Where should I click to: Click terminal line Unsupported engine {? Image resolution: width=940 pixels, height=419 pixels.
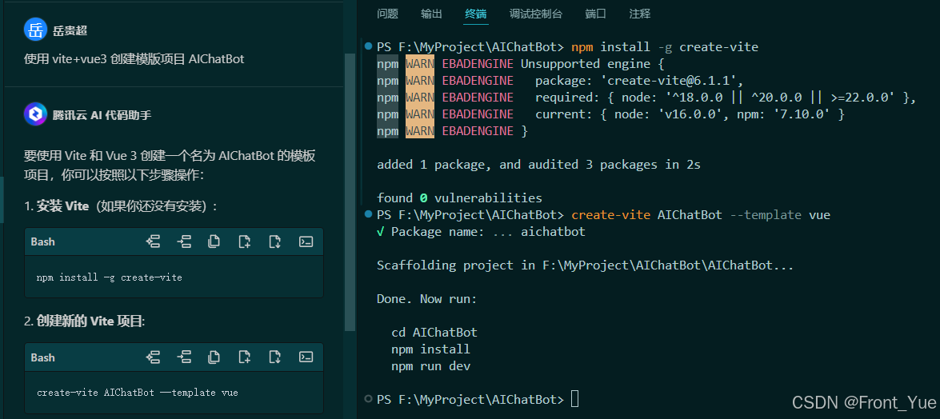[592, 63]
